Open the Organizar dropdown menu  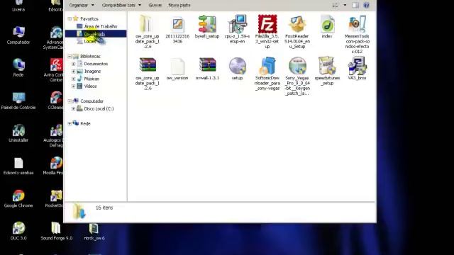point(82,5)
